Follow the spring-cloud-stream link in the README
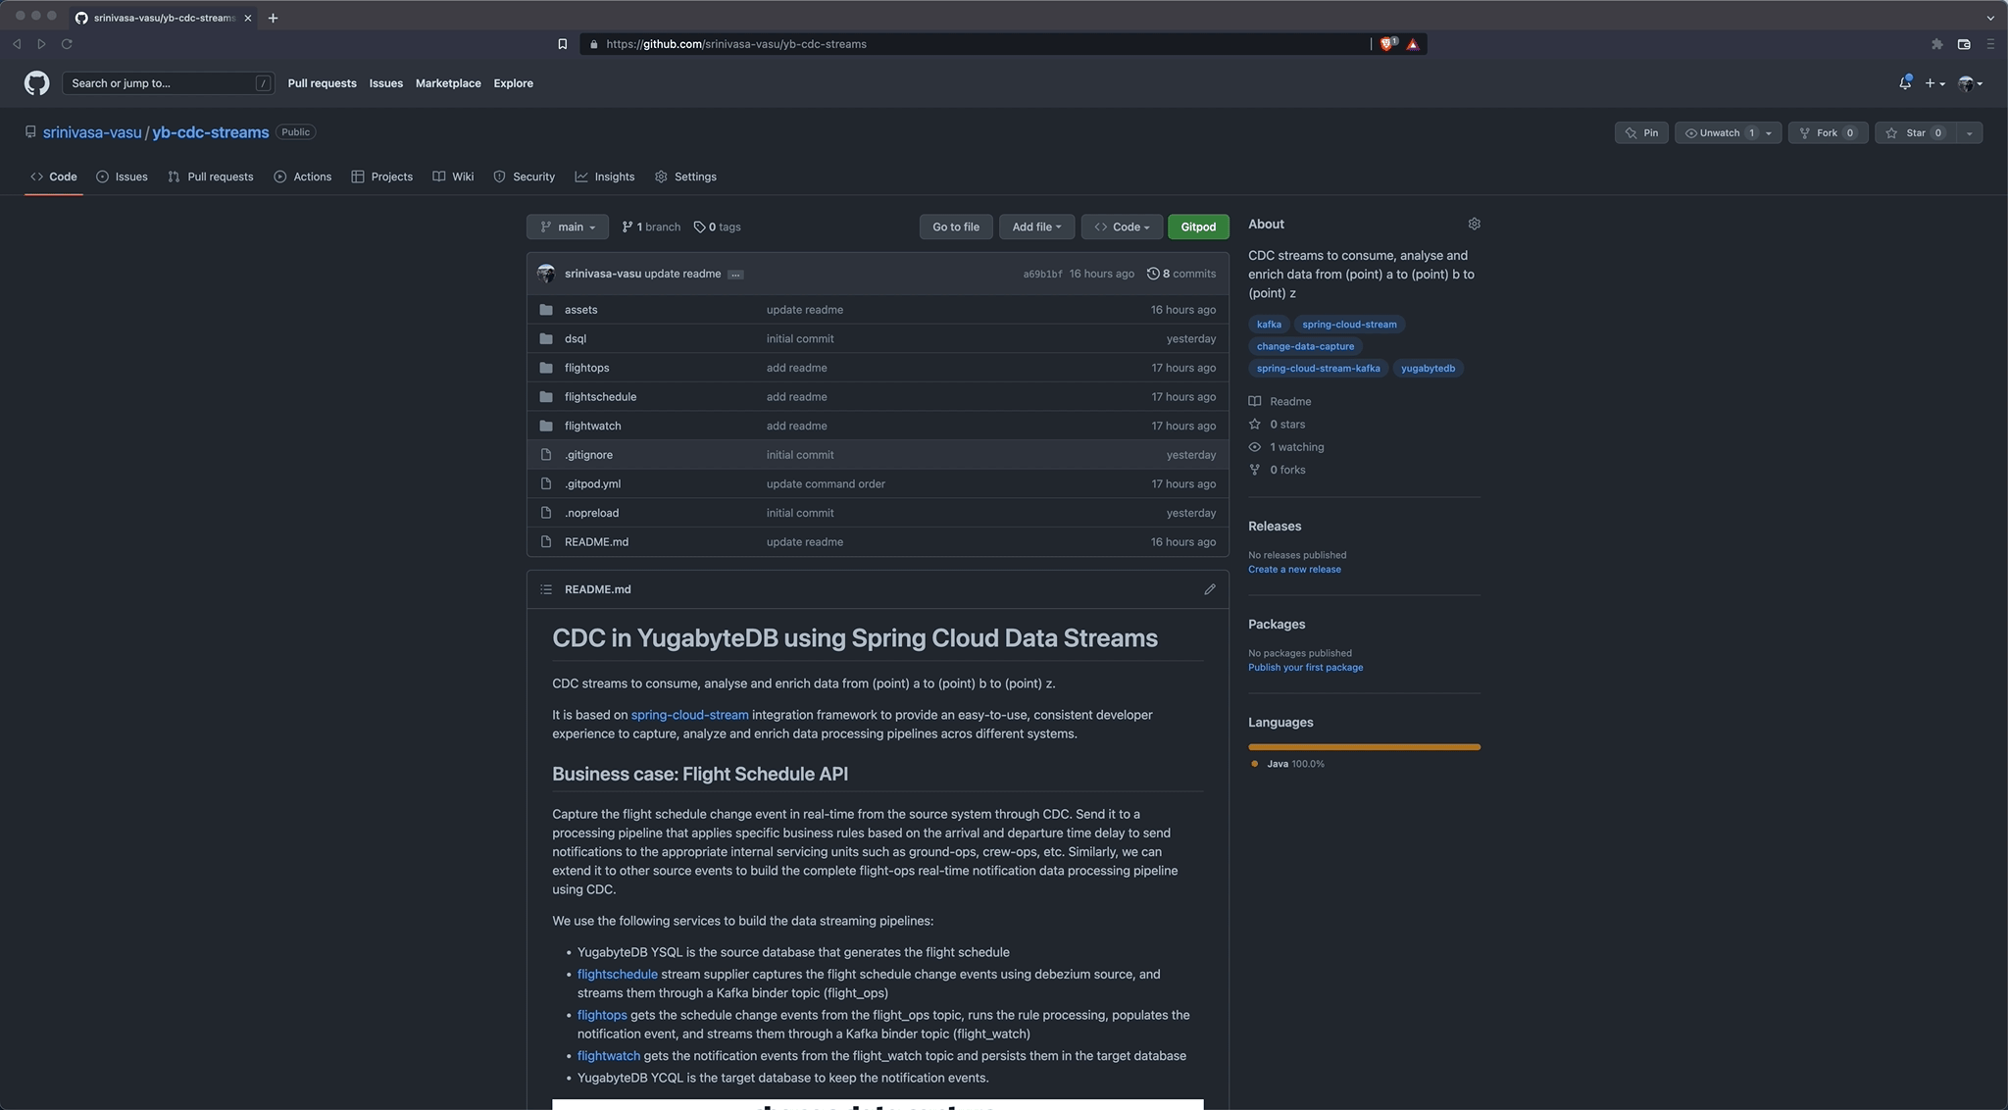The height and width of the screenshot is (1110, 2008). (x=688, y=714)
